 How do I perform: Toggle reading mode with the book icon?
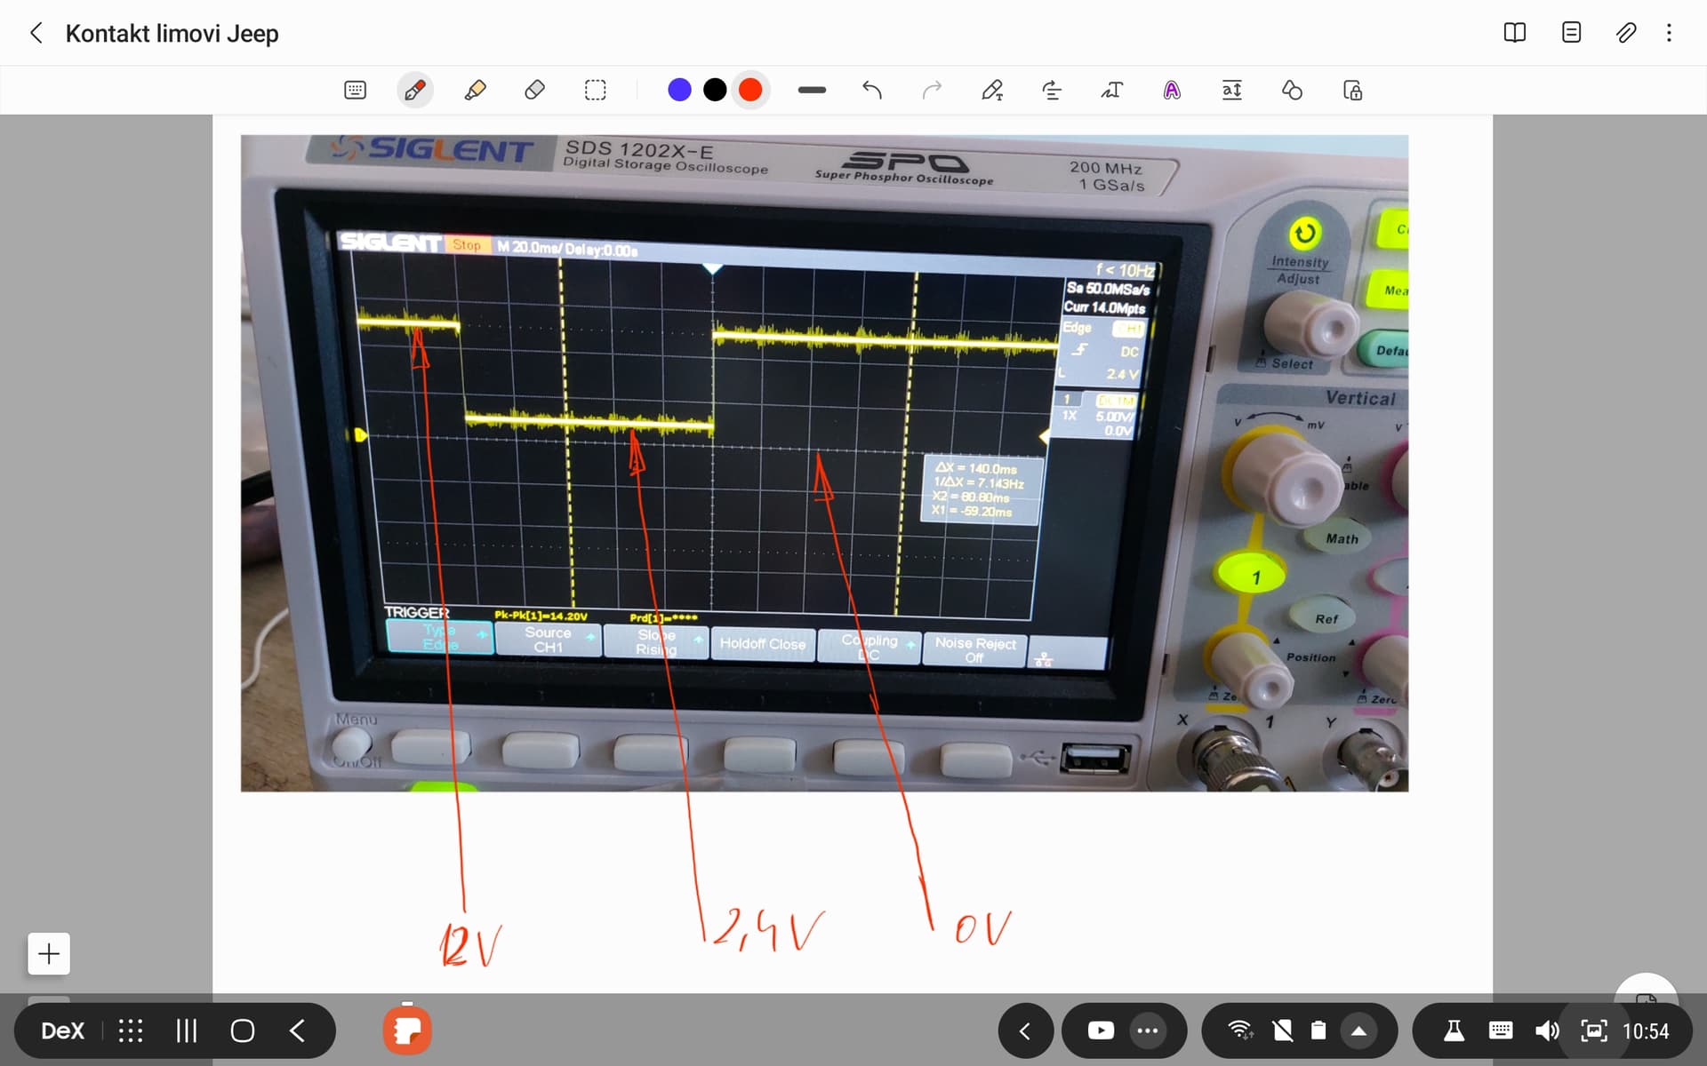point(1514,33)
